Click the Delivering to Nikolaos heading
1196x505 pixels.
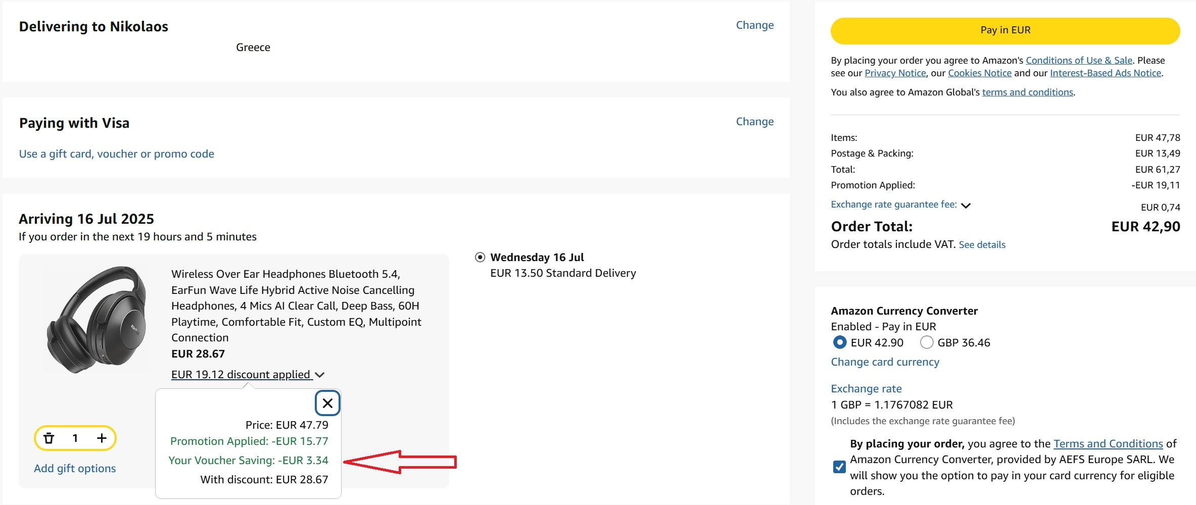(x=93, y=27)
